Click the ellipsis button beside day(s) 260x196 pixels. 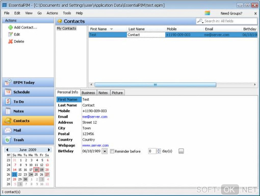[181, 151]
